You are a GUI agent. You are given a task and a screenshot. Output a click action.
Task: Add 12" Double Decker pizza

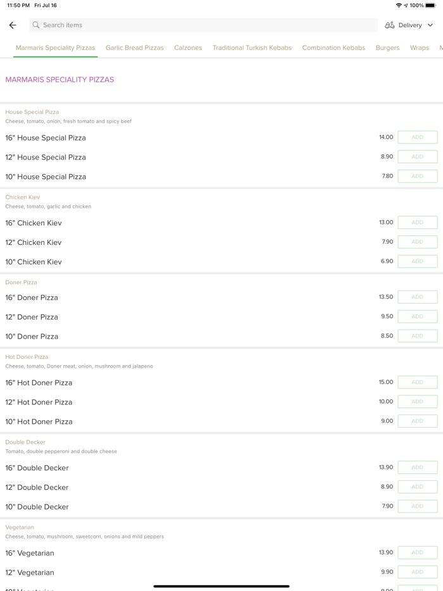pyautogui.click(x=417, y=487)
